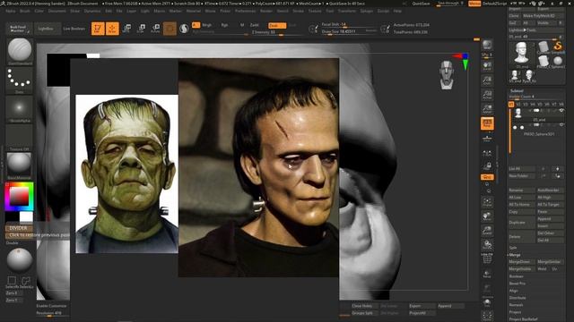Toggle Live Boolean

point(74,29)
